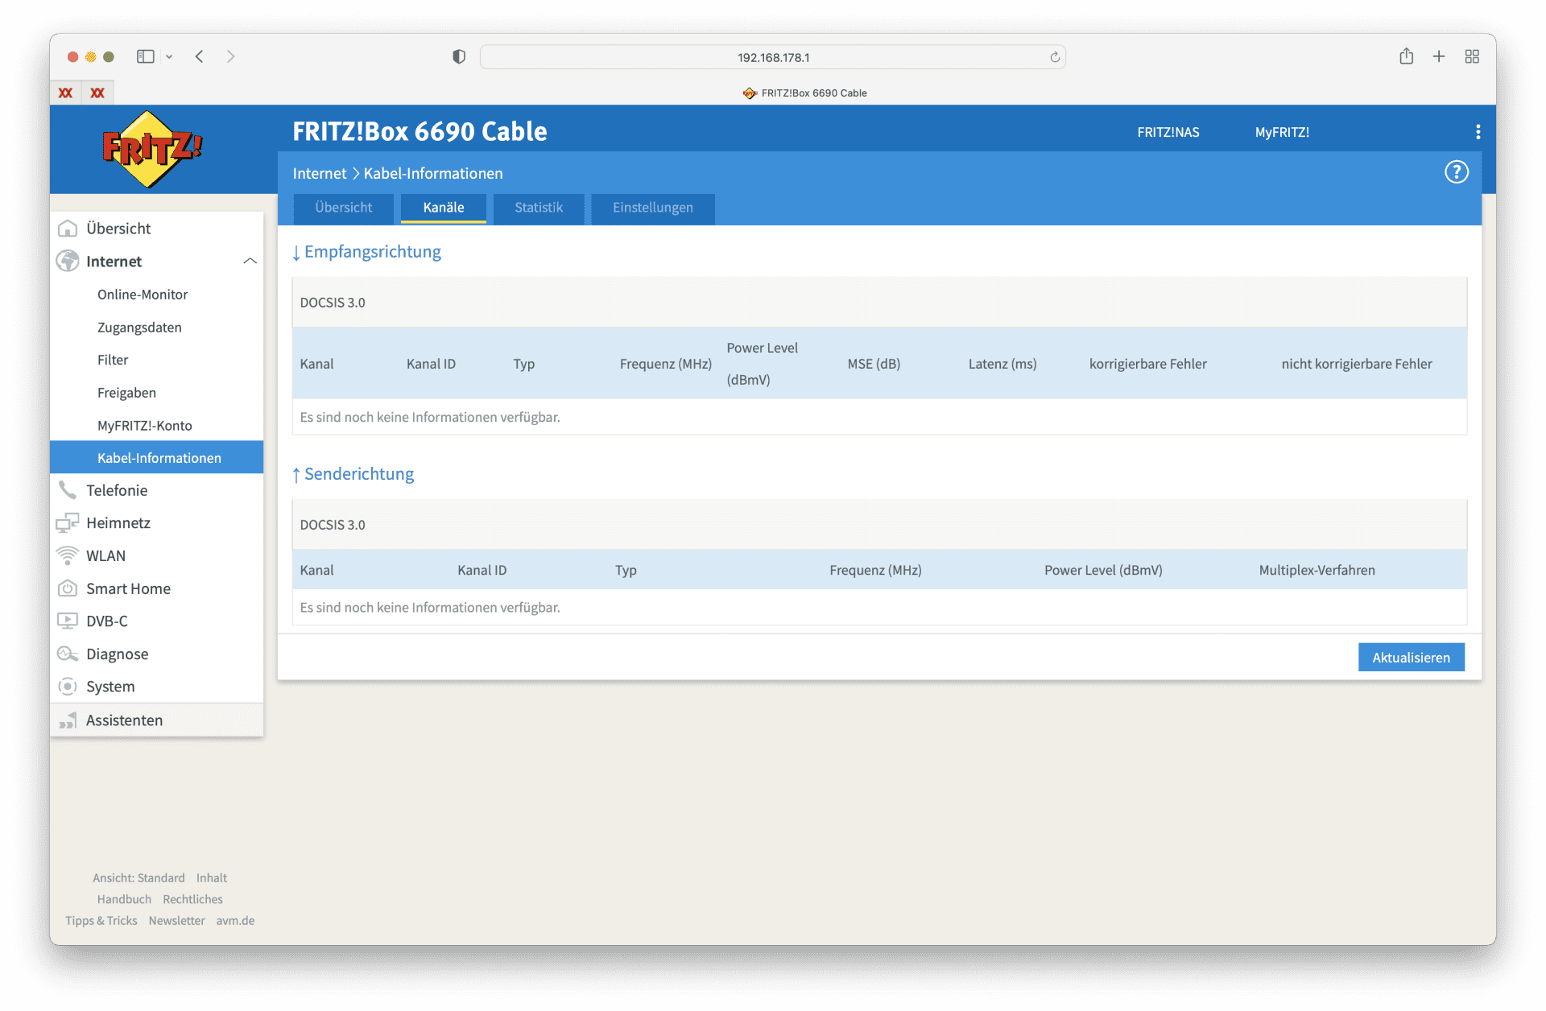Click Safari privacy shield icon

tap(459, 56)
